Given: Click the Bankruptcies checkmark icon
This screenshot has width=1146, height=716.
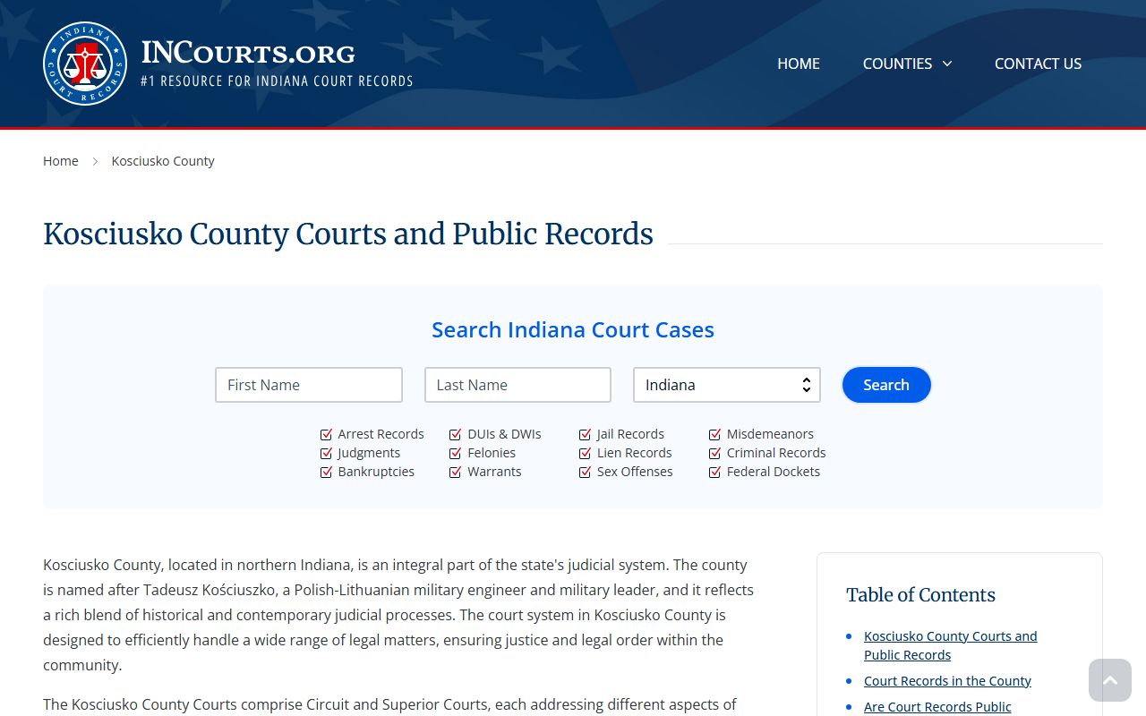Looking at the screenshot, I should [326, 472].
